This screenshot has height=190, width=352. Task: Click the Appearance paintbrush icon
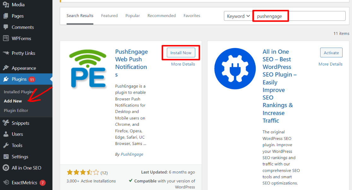coord(6,68)
